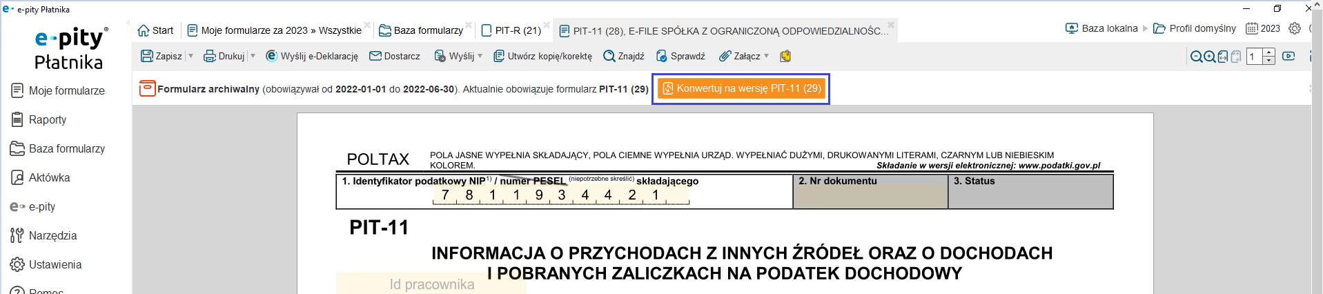Click the heading PIT-11 on the form
Viewport: 1323px width, 294px height.
379,228
